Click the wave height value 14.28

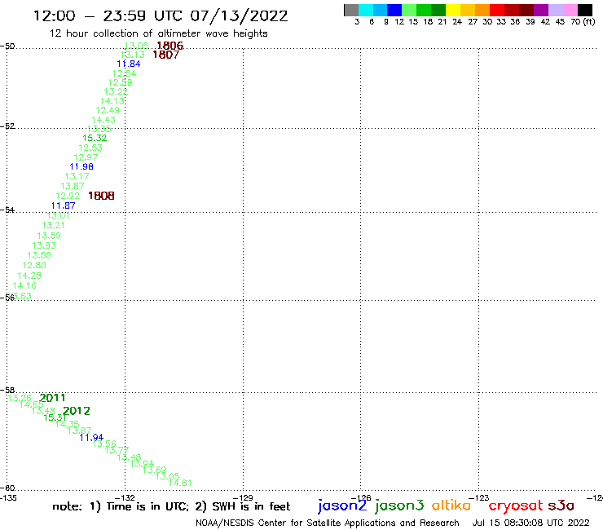point(29,276)
